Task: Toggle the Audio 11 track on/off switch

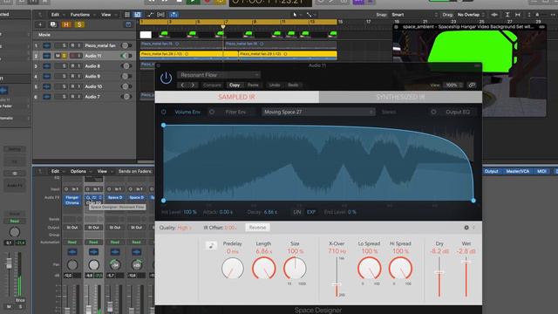Action: [x=126, y=56]
